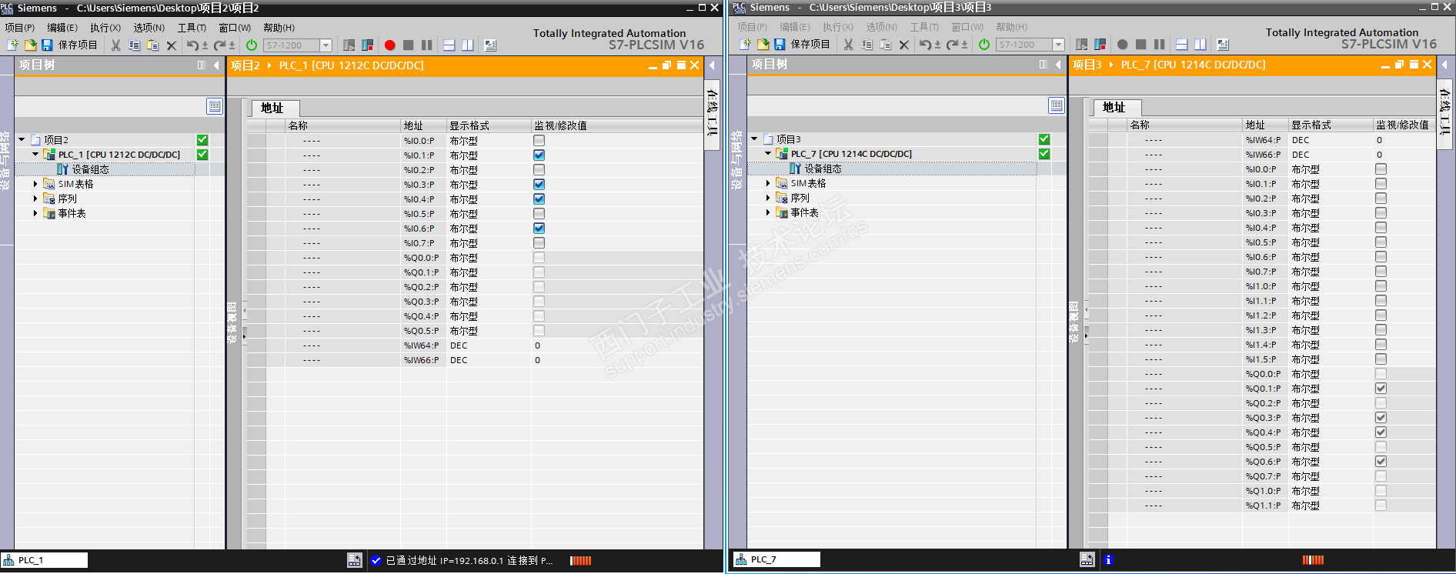Viewport: 1456px width, 574px height.
Task: Click the stop square in 项目2 toolbar
Action: tap(409, 45)
